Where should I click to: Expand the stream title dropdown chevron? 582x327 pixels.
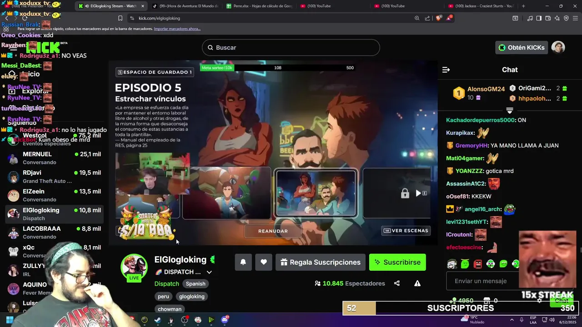pos(209,272)
